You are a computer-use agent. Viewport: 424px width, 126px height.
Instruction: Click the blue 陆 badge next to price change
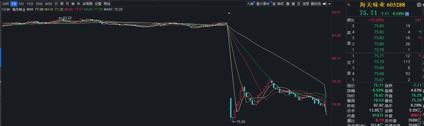(407, 14)
